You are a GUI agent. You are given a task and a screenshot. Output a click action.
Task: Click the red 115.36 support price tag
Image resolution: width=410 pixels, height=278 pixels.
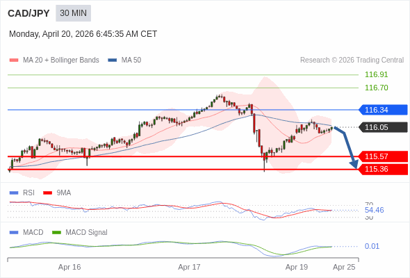click(x=383, y=169)
